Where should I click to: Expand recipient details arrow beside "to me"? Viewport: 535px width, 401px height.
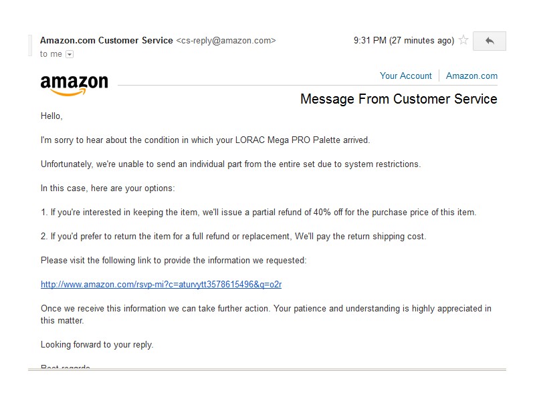pyautogui.click(x=70, y=54)
